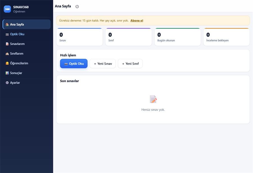Open Ayarlar from the sidebar
Screen dimensions: 253x173
(x=27, y=82)
